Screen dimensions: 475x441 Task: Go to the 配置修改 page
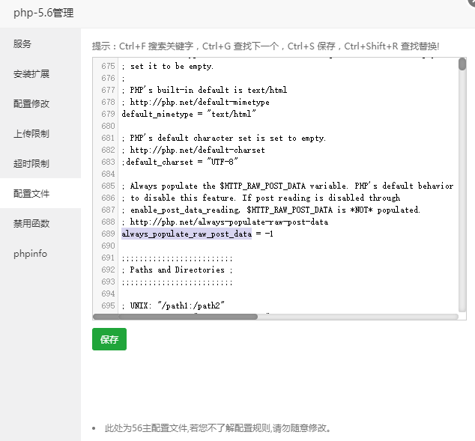pos(31,104)
